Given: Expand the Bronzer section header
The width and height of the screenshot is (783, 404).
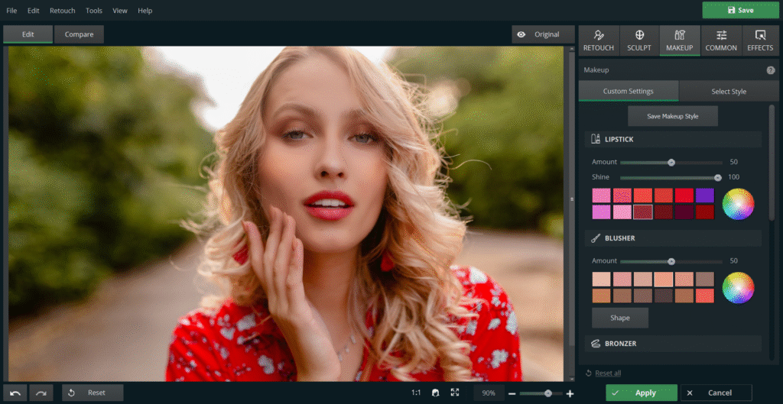Looking at the screenshot, I should (673, 344).
